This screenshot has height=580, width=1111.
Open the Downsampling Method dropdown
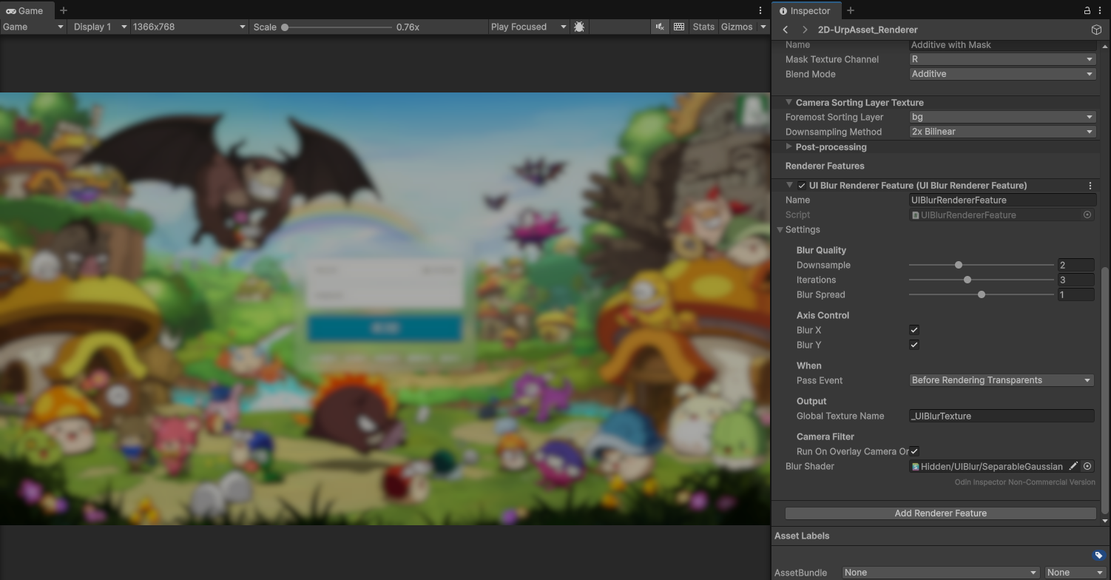pos(1002,132)
